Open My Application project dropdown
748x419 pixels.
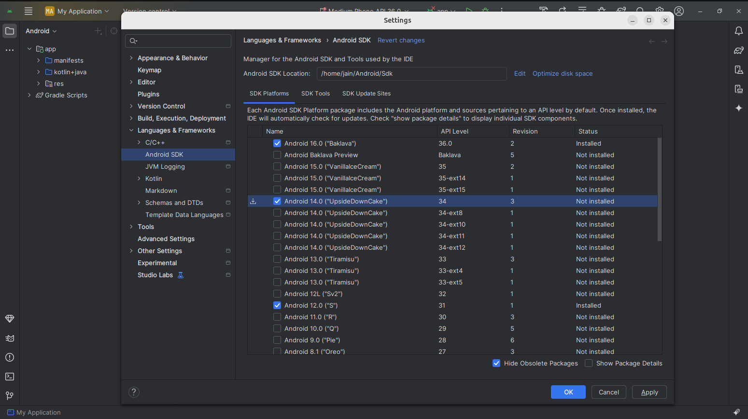[x=77, y=11]
